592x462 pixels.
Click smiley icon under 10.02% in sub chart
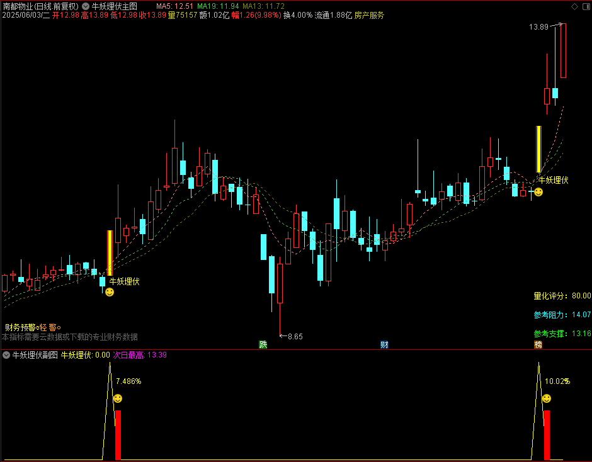546,398
